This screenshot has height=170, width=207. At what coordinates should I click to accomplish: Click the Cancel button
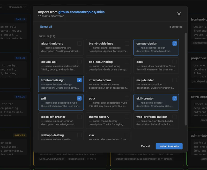click(145, 146)
